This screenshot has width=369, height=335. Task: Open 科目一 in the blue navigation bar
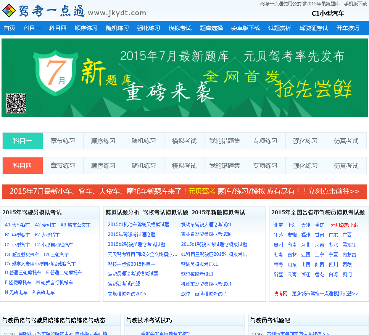[x=32, y=28]
